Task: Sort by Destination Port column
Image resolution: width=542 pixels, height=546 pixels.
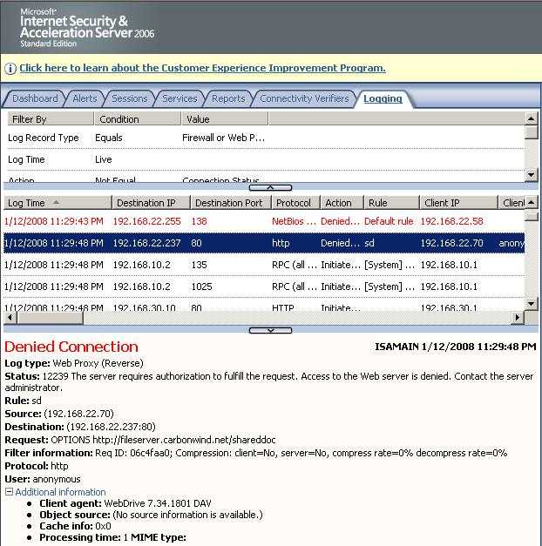Action: pos(230,203)
